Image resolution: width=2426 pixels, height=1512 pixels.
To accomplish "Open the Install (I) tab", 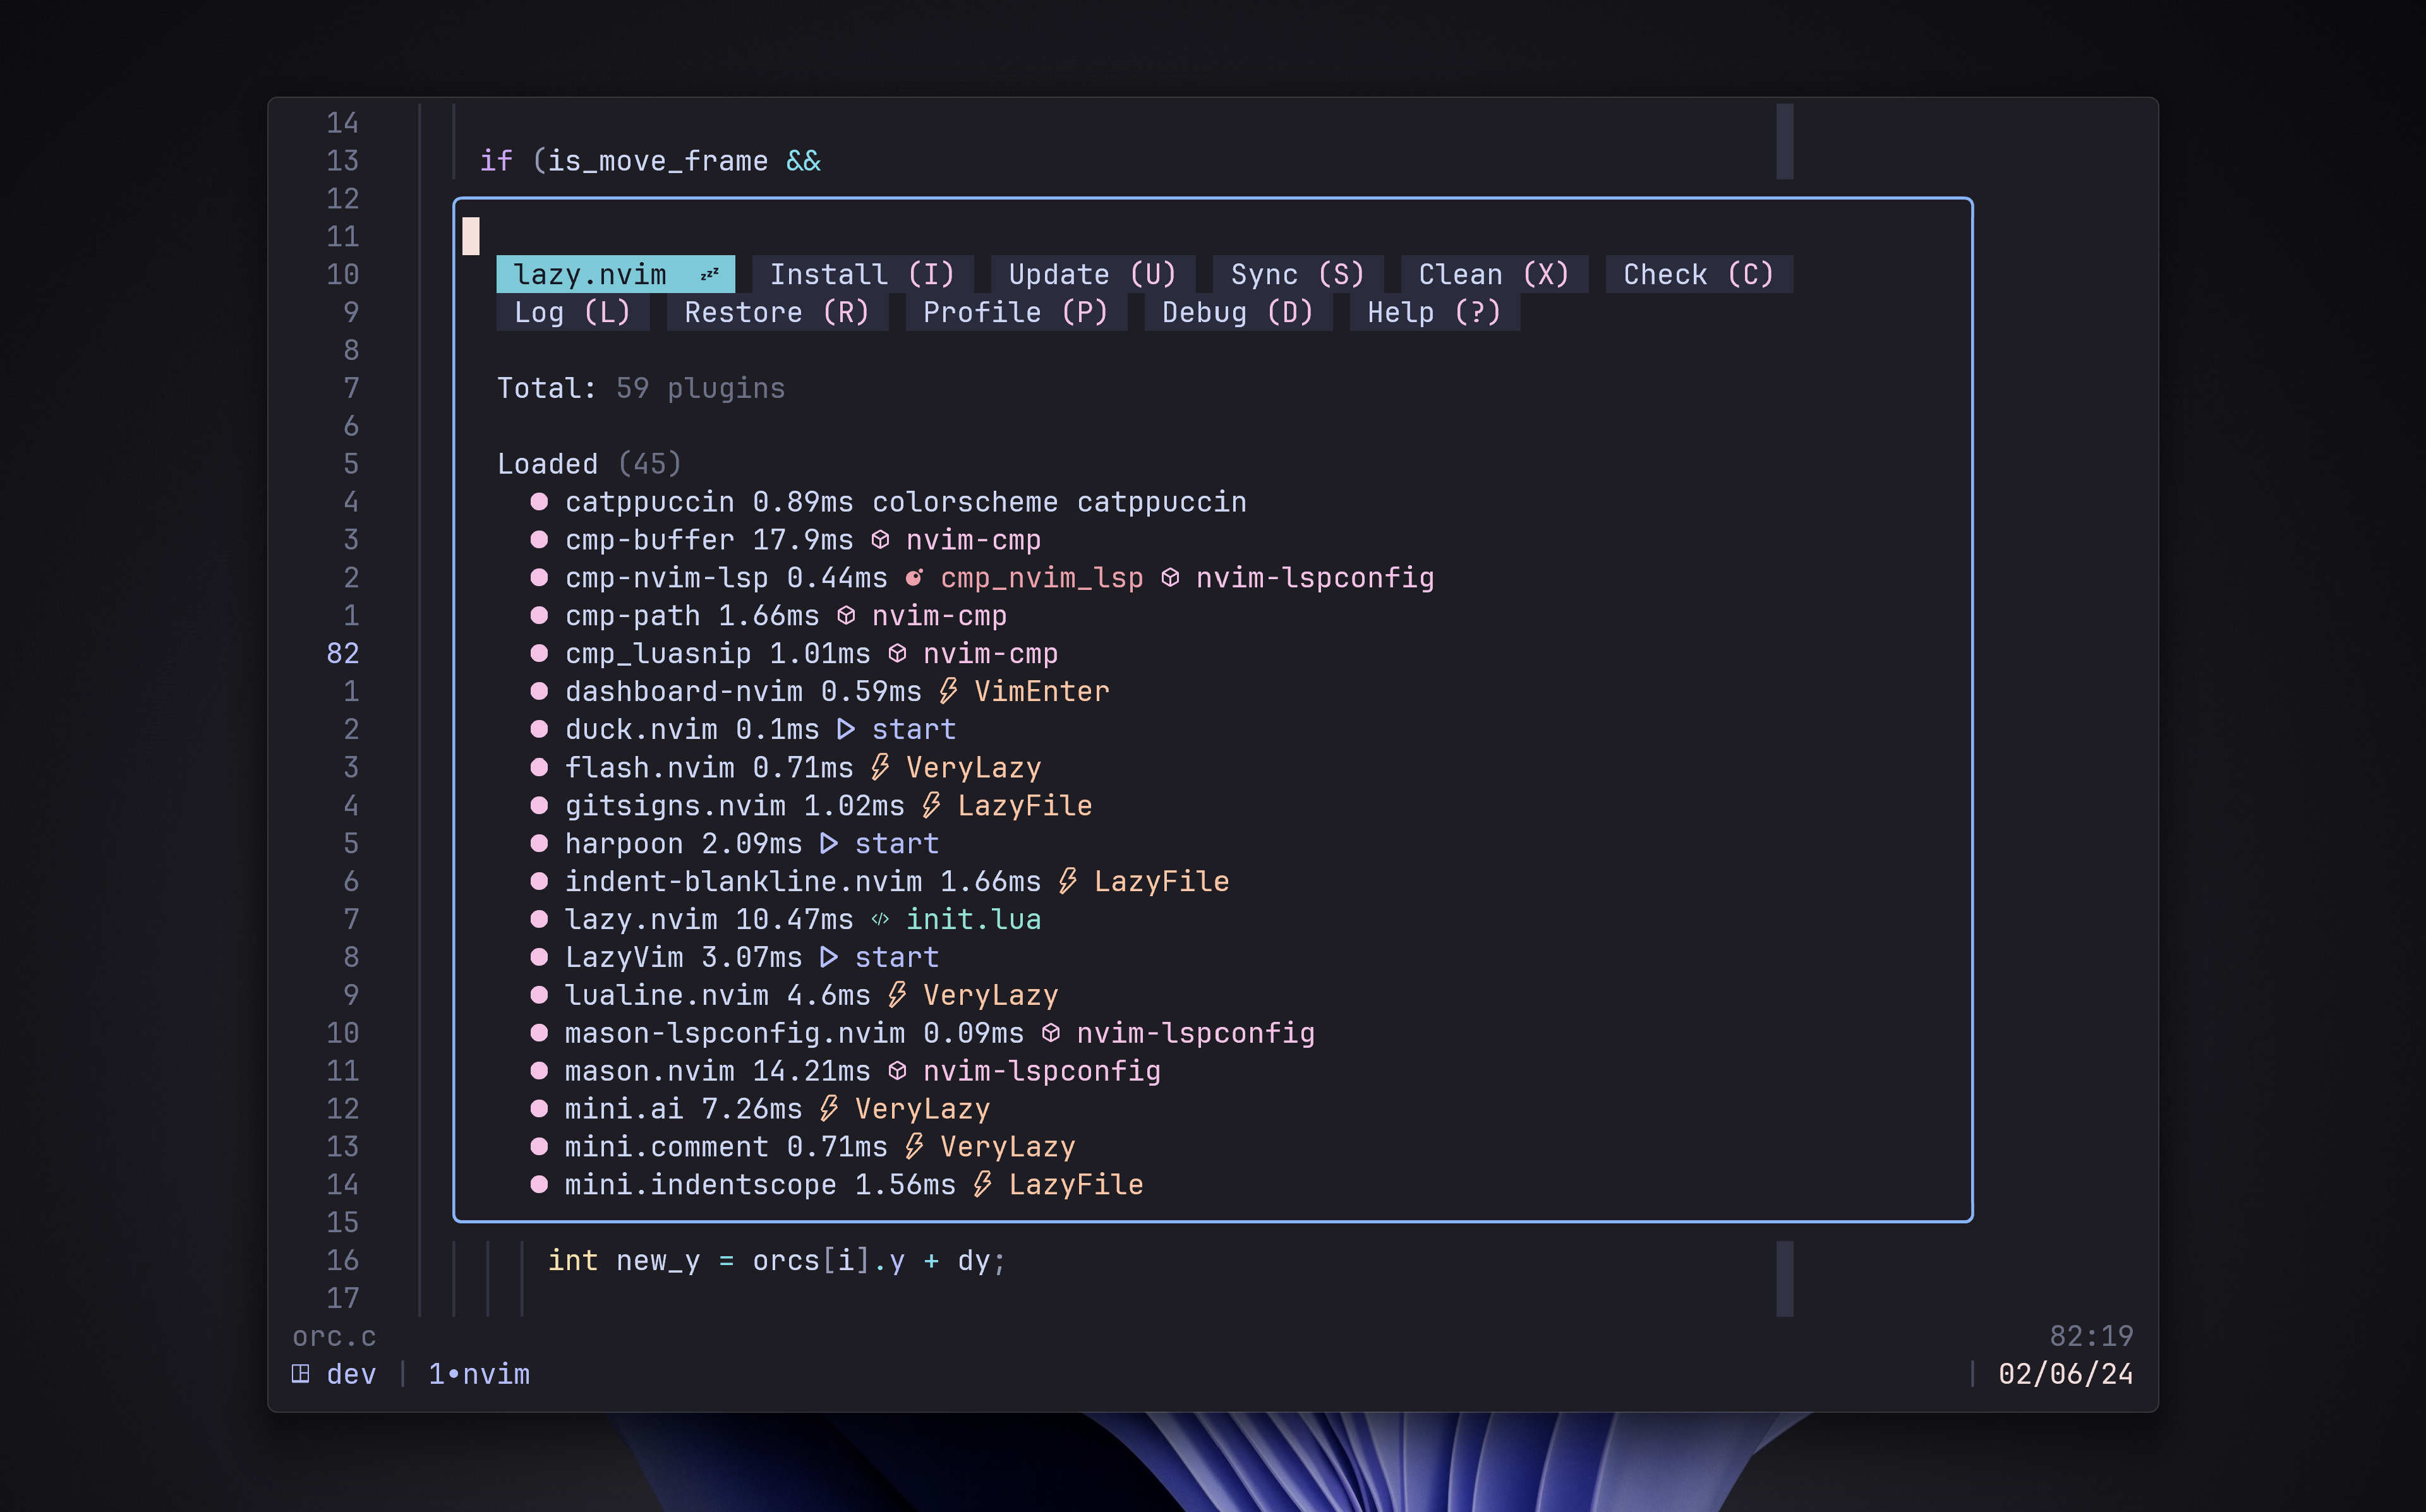I will click(x=862, y=274).
